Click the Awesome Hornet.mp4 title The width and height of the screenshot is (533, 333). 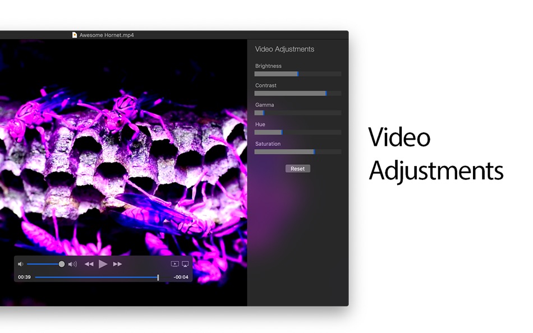click(106, 35)
